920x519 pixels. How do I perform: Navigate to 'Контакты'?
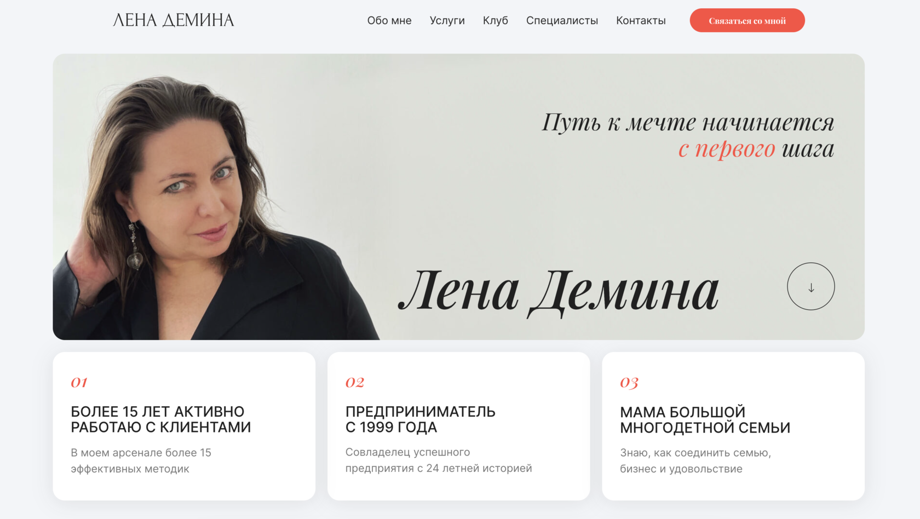pos(641,20)
